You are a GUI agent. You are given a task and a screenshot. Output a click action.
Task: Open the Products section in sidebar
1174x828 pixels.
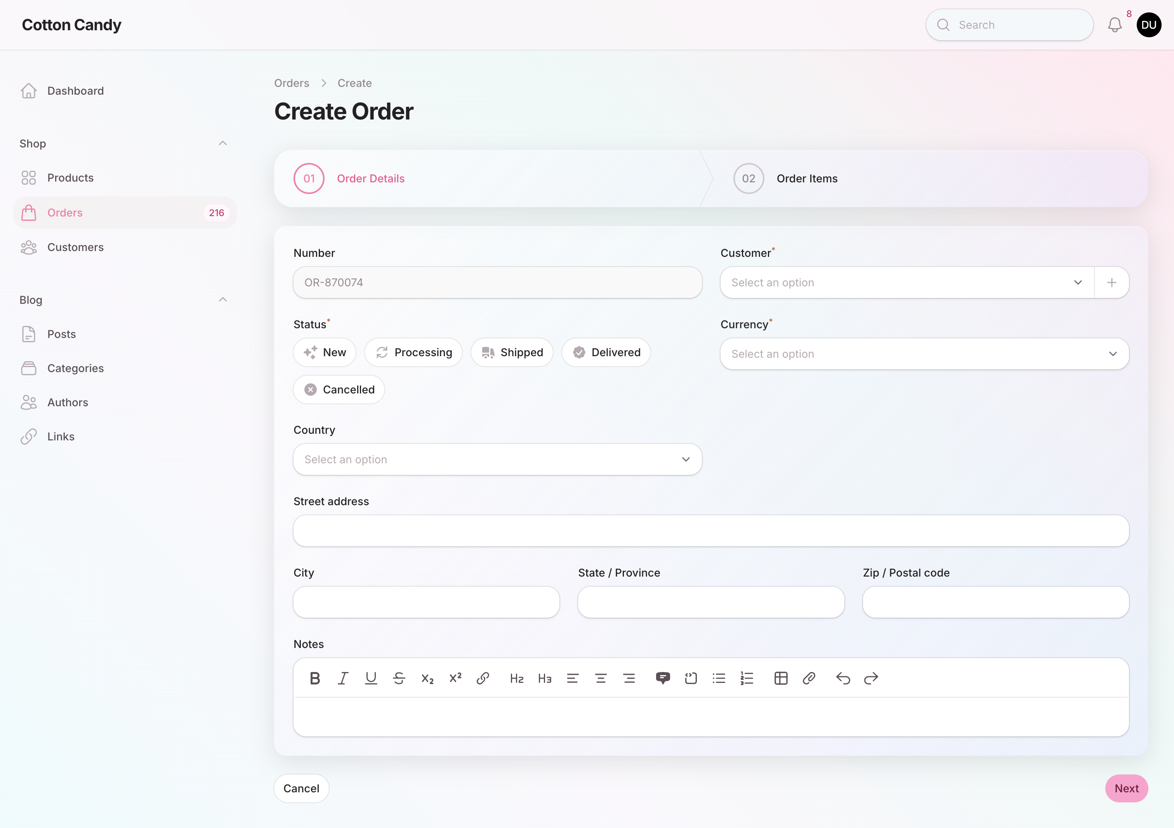tap(70, 177)
